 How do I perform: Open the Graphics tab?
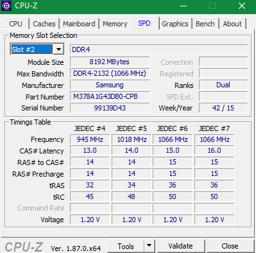[x=175, y=24]
